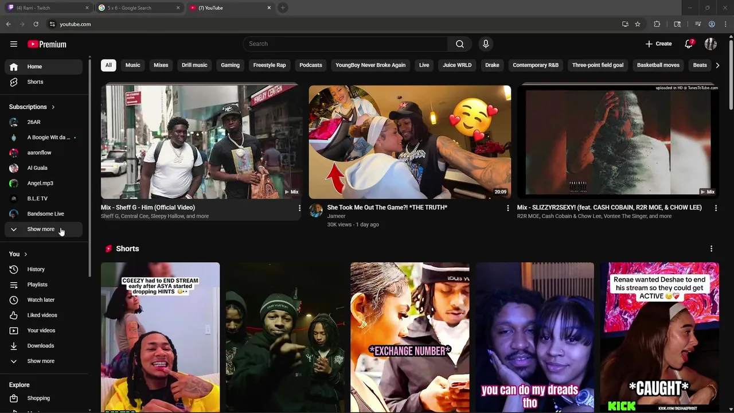Viewport: 734px width, 413px height.
Task: Click the search magnifier button
Action: pos(460,44)
